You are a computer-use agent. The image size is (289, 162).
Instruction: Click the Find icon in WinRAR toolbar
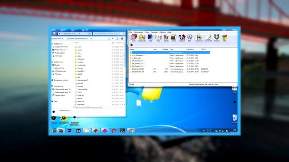tap(174, 38)
